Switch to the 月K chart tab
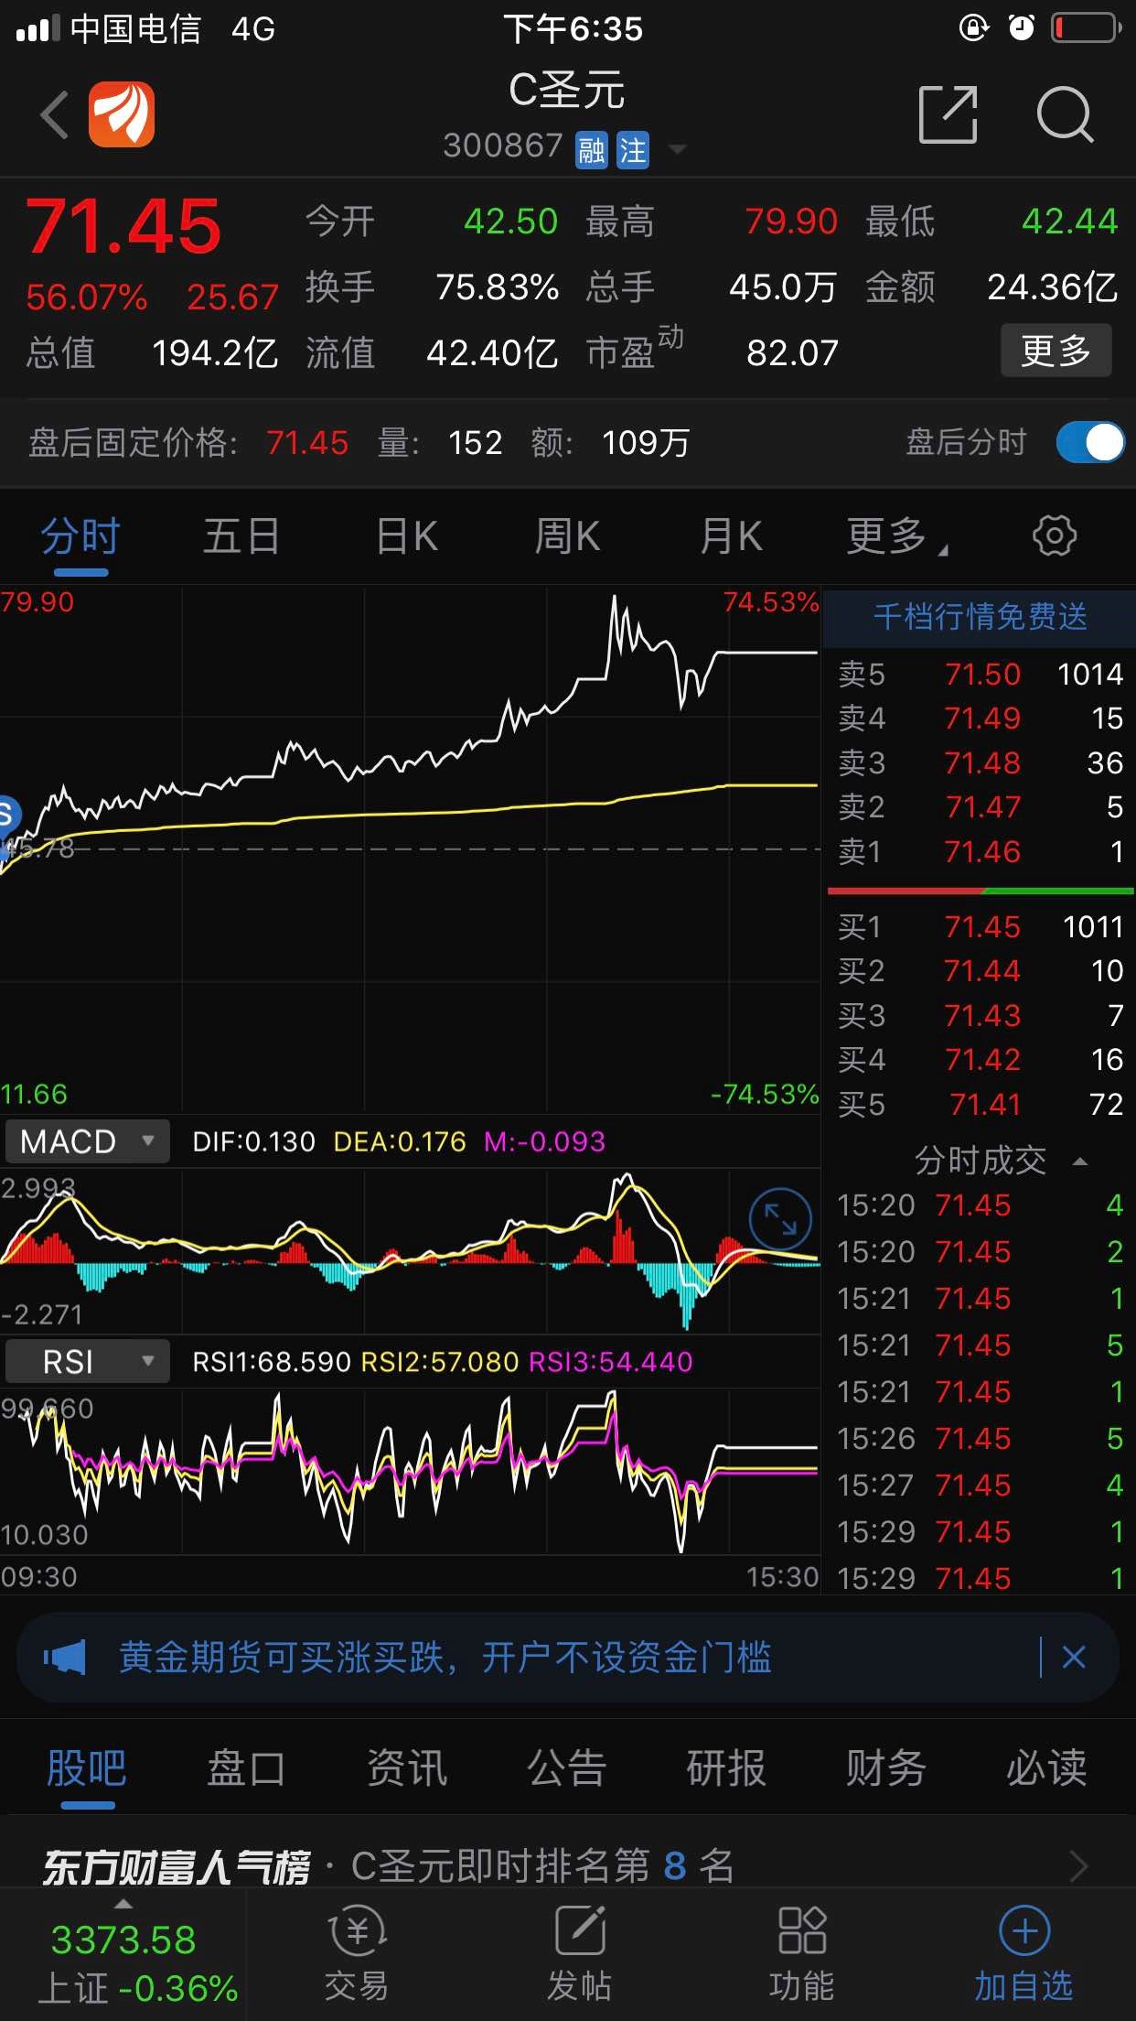Image resolution: width=1136 pixels, height=2021 pixels. click(731, 535)
